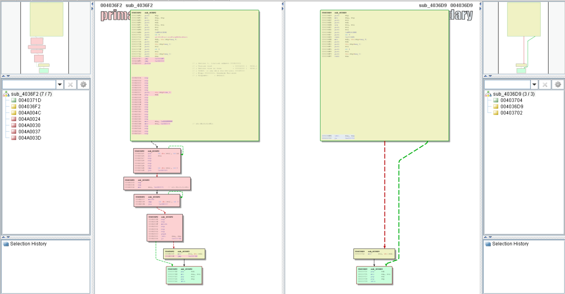Select basic block 0040371D in primary tree
Image resolution: width=565 pixels, height=294 pixels.
pos(29,100)
